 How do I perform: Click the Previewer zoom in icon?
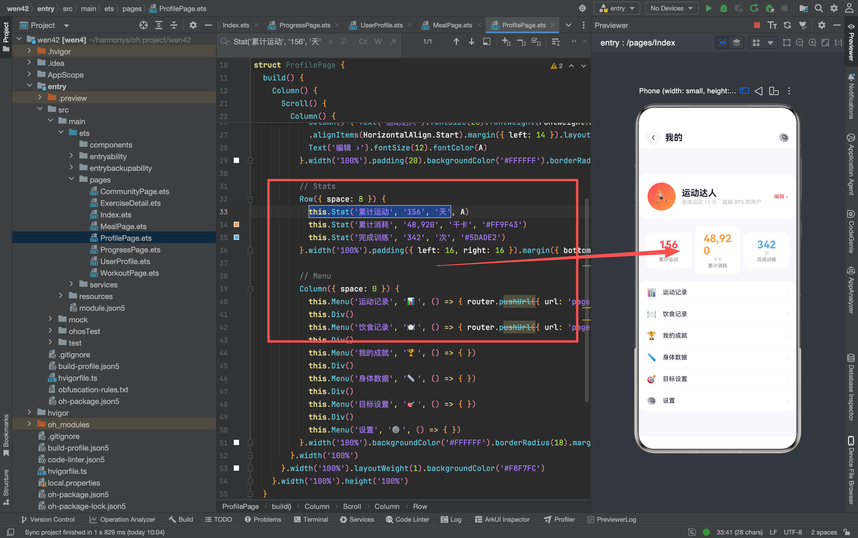click(x=813, y=43)
